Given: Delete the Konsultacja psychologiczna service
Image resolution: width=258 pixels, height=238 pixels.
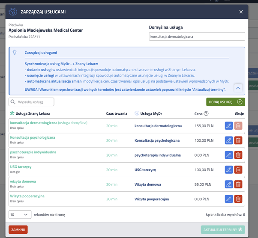Looking at the screenshot, I should (x=238, y=140).
